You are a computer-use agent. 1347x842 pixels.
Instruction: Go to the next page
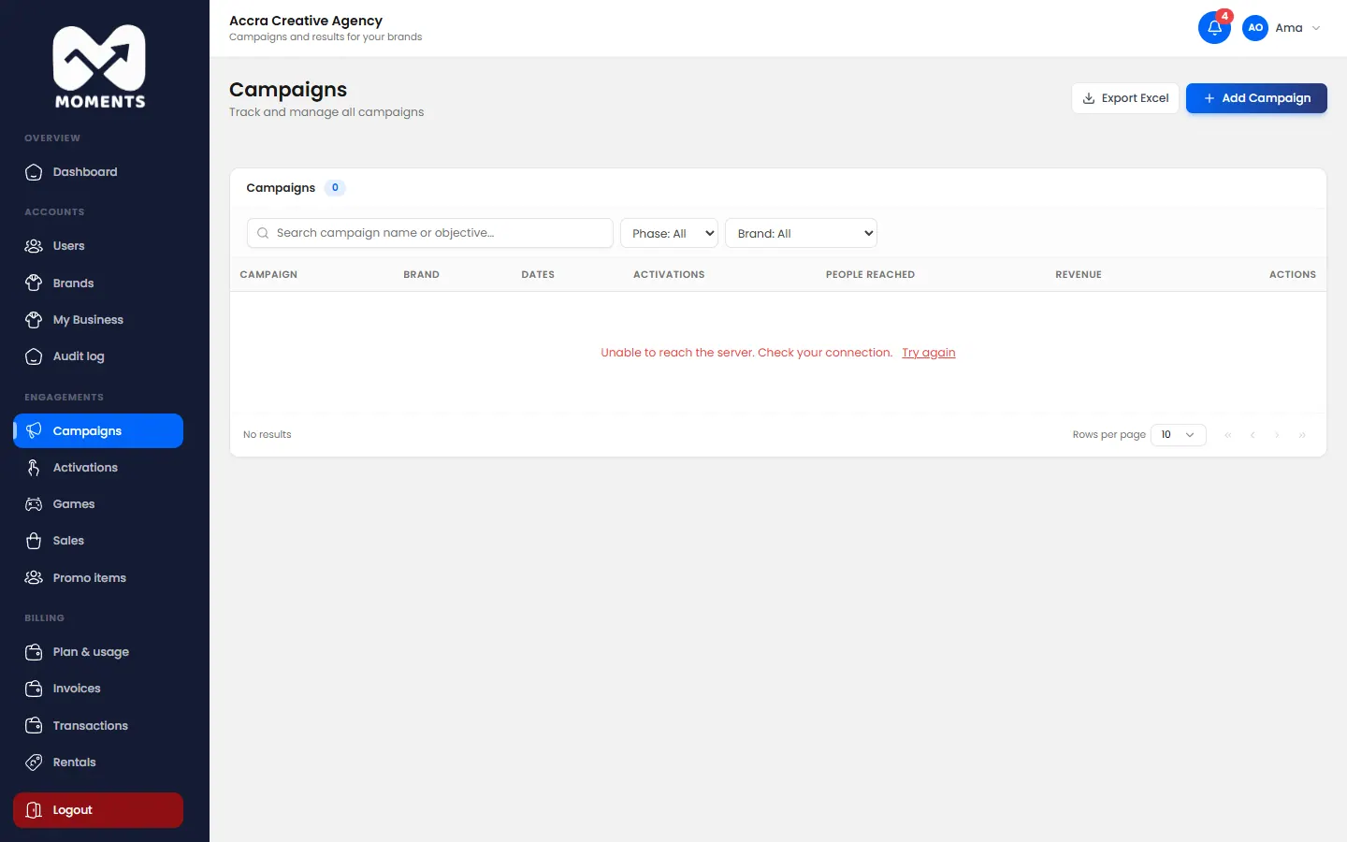pyautogui.click(x=1277, y=435)
